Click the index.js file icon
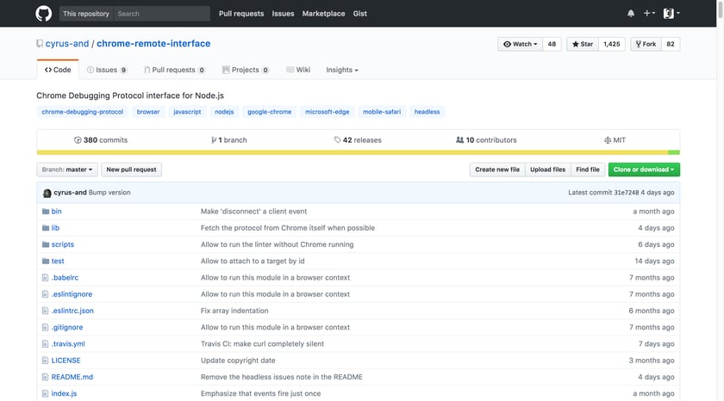Screen dimensions: 724x401 tap(45, 393)
